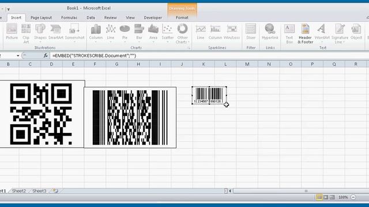Insert a Picture from file
This screenshot has height=207, width=369.
(12, 32)
